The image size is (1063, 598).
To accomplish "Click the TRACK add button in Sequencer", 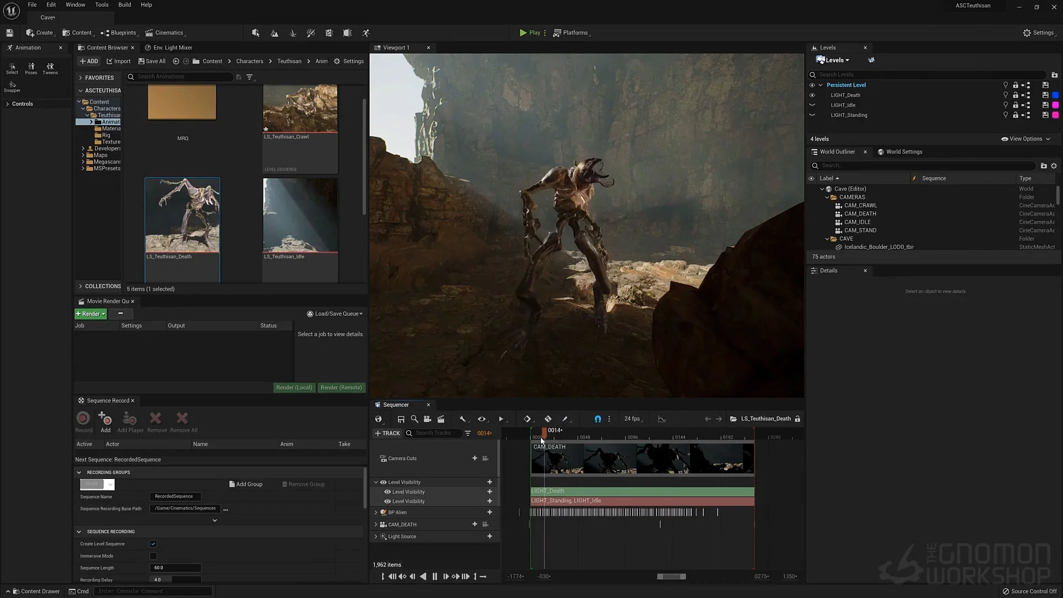I will tap(388, 434).
